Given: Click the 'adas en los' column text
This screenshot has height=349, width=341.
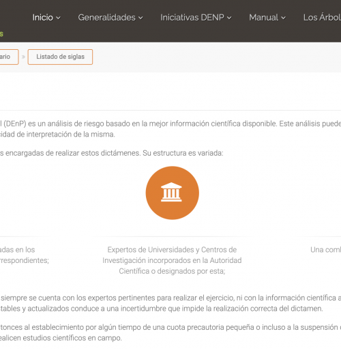Looking at the screenshot, I should (25, 255).
